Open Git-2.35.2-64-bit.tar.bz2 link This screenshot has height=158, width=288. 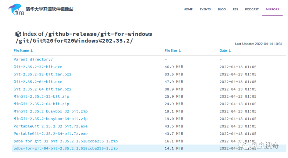click(x=42, y=89)
